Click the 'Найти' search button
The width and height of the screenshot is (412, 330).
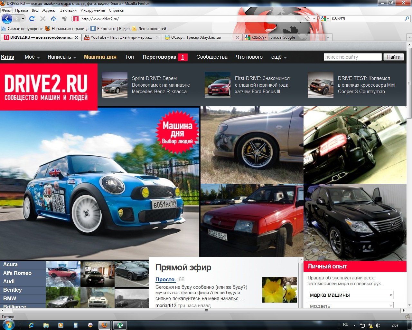pyautogui.click(x=394, y=57)
